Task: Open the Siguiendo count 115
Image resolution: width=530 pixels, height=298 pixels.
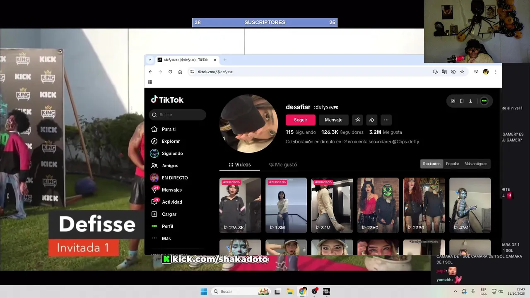Action: point(301,132)
